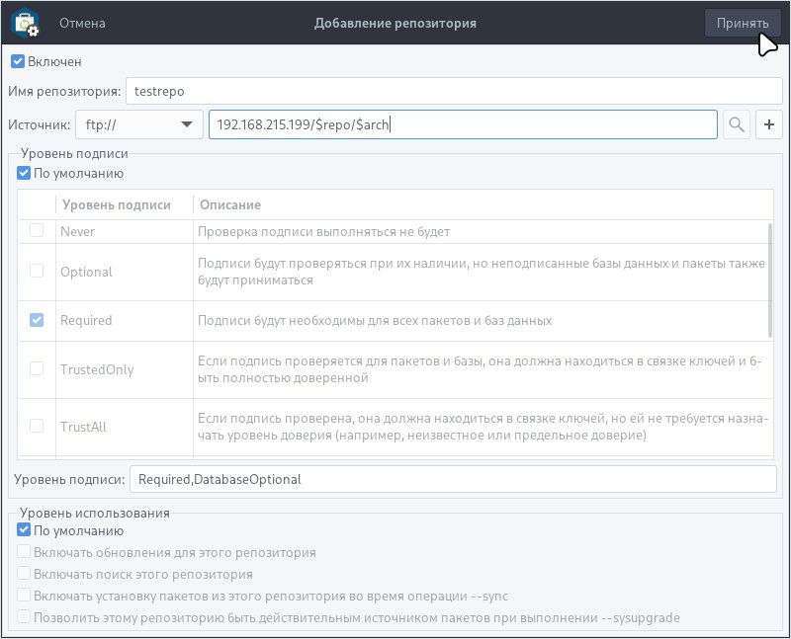Uncheck the Required signature level
The image size is (791, 639).
click(36, 320)
